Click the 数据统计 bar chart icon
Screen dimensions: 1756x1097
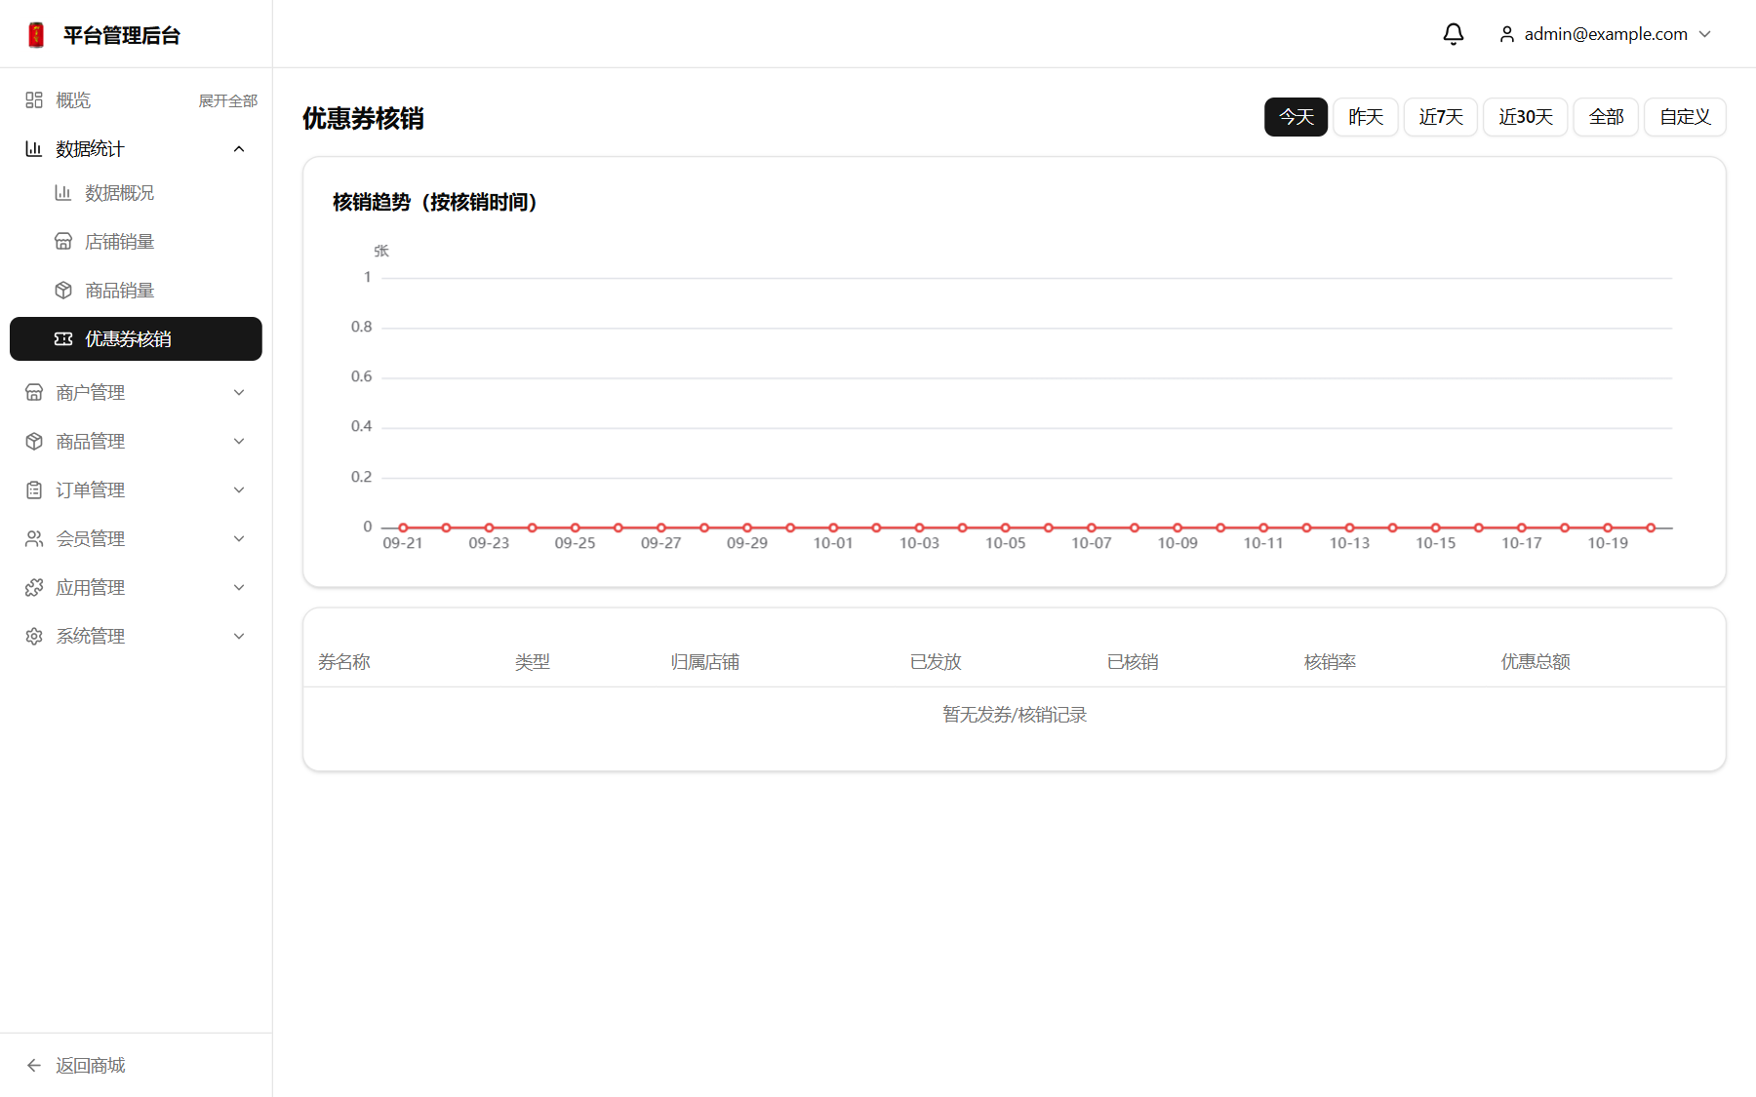34,148
